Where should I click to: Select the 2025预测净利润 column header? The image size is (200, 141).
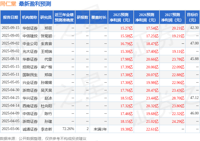point(121,17)
